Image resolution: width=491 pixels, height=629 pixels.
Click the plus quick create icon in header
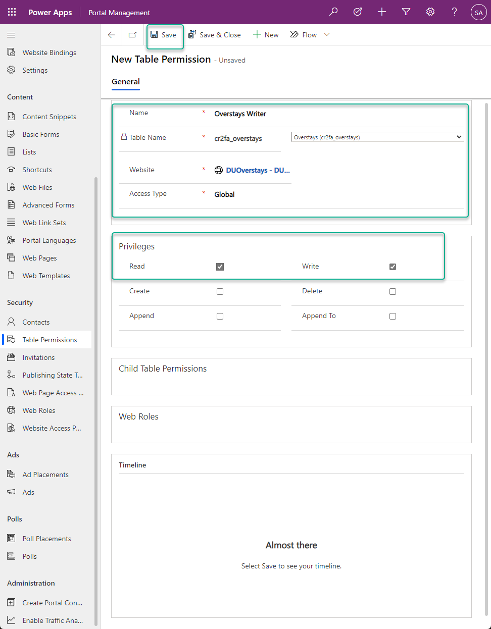tap(382, 12)
